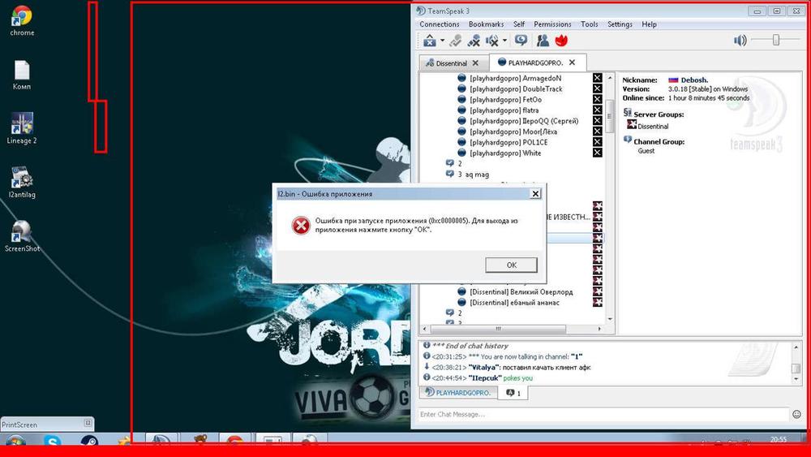Open the dropdown arrow beside Connect icon
Screen dimensions: 811x457
pyautogui.click(x=442, y=41)
